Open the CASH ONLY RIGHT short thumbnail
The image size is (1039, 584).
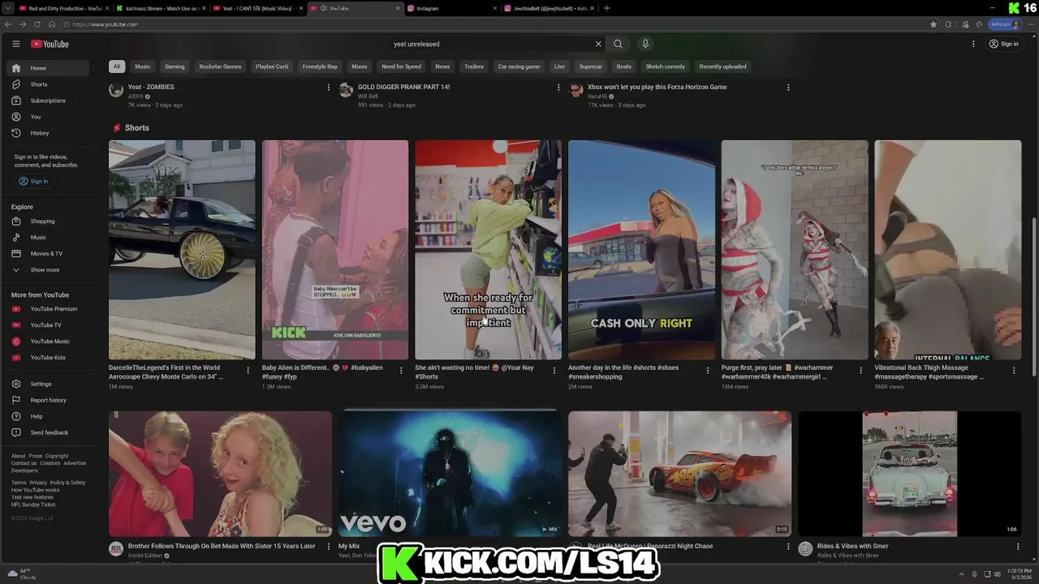[x=641, y=250]
